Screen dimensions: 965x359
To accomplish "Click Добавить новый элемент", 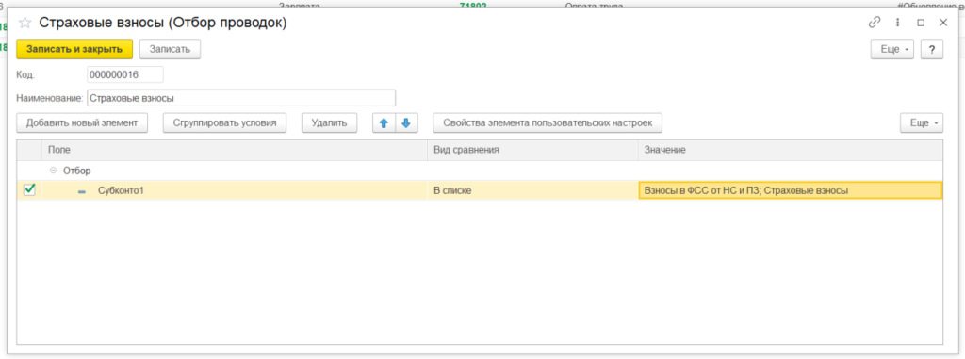I will pyautogui.click(x=82, y=123).
